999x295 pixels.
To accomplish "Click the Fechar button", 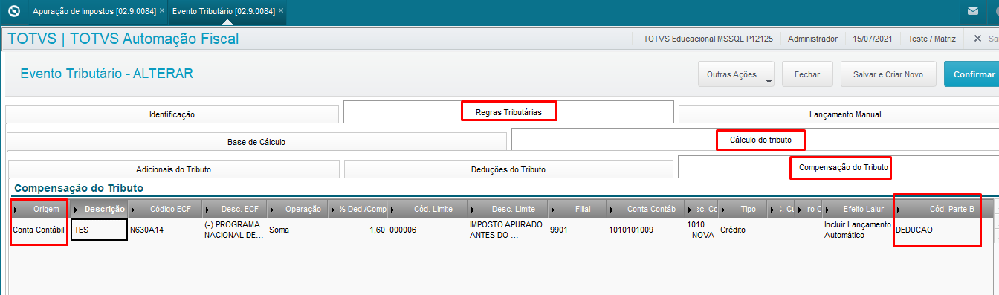I will click(x=807, y=74).
